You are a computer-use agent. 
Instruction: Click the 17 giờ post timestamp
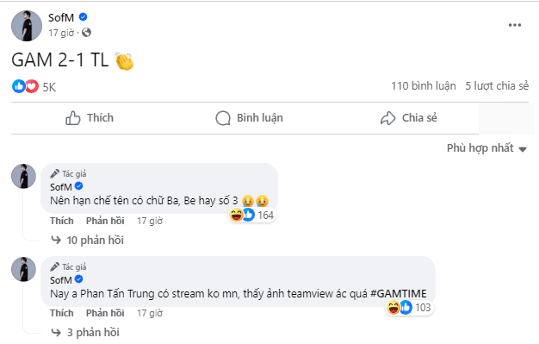pyautogui.click(x=61, y=33)
